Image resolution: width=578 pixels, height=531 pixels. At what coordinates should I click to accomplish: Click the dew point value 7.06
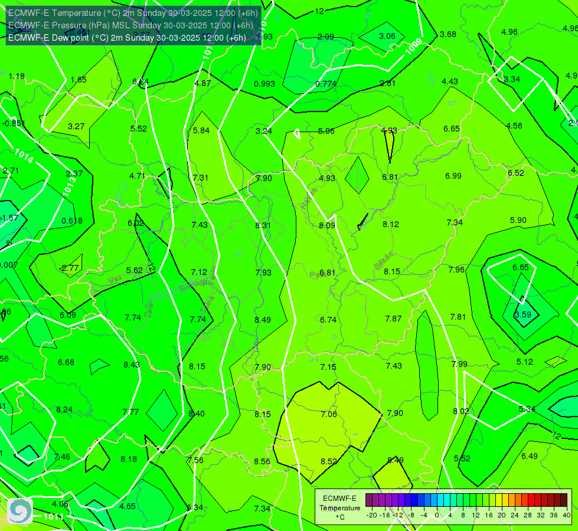point(329,414)
